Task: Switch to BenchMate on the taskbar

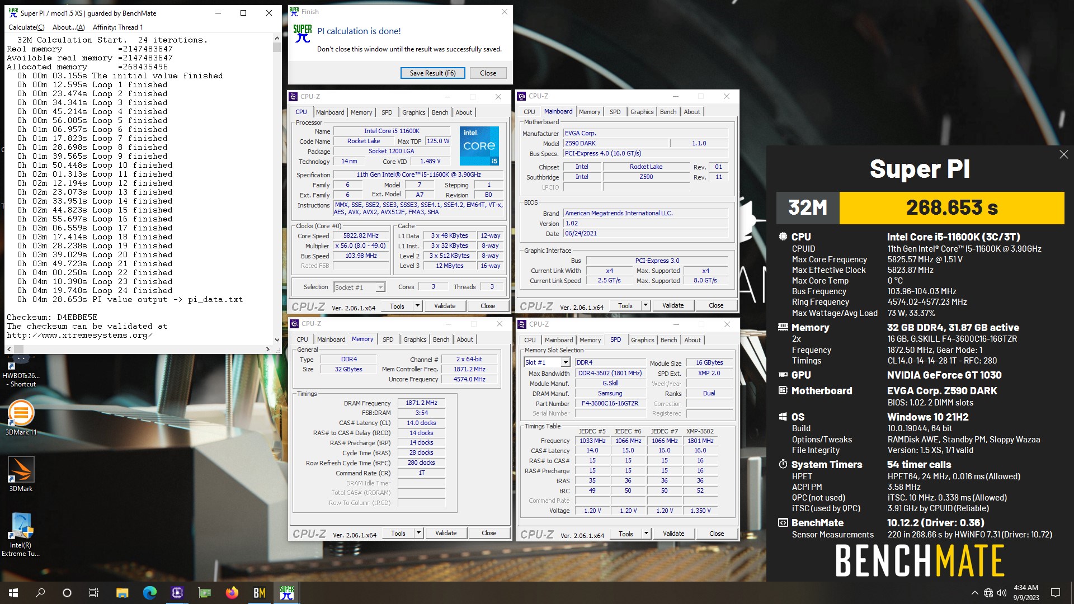Action: [x=259, y=593]
